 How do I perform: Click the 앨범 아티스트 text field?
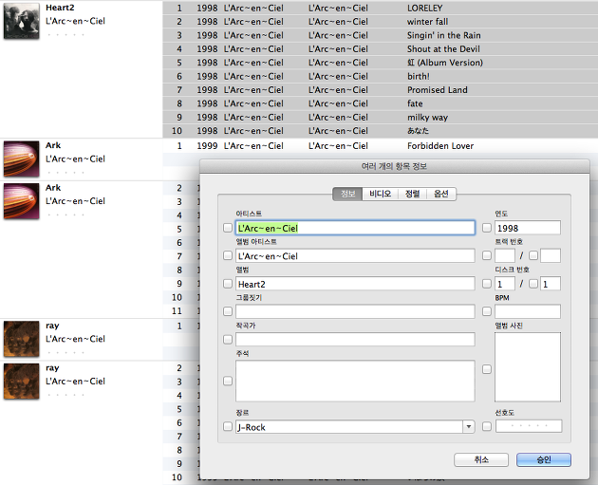point(355,256)
